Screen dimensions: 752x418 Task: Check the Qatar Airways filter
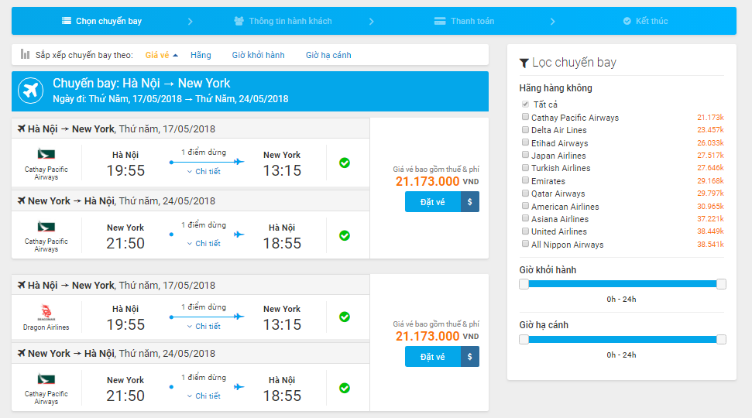526,193
